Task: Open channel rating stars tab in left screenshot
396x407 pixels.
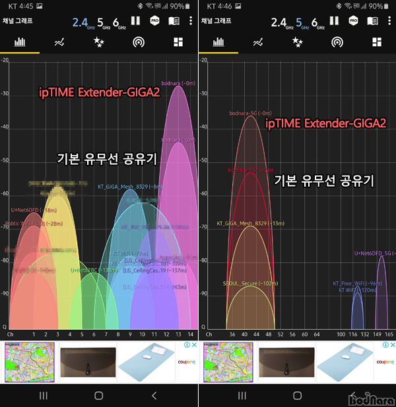Action: [x=99, y=42]
